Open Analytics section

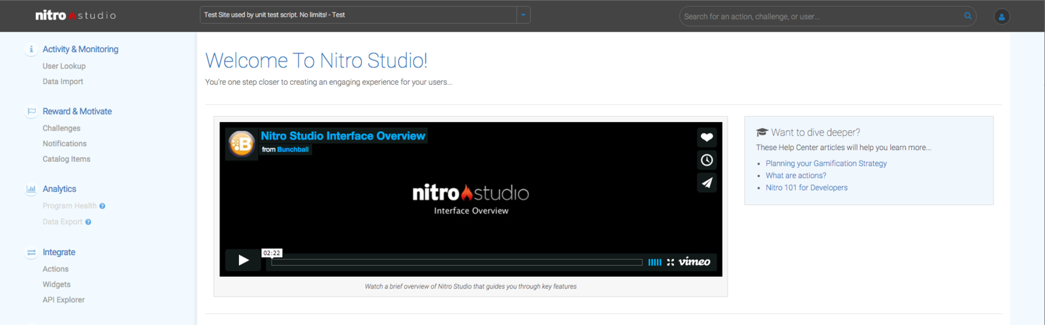click(59, 189)
